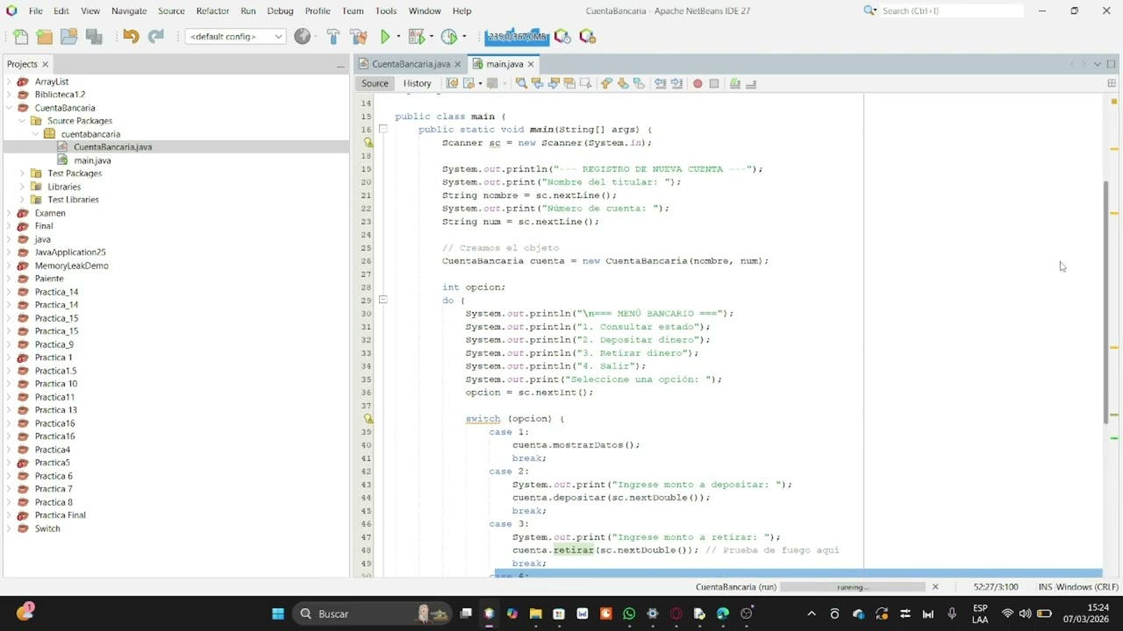Collapse the do-loop code fold at line 29
Viewport: 1123px width, 631px height.
383,300
